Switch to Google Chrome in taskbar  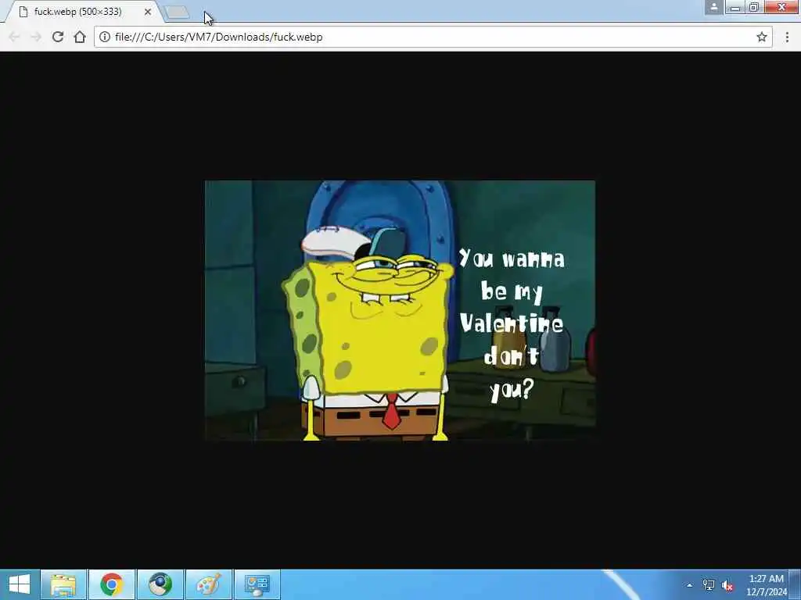pos(112,584)
